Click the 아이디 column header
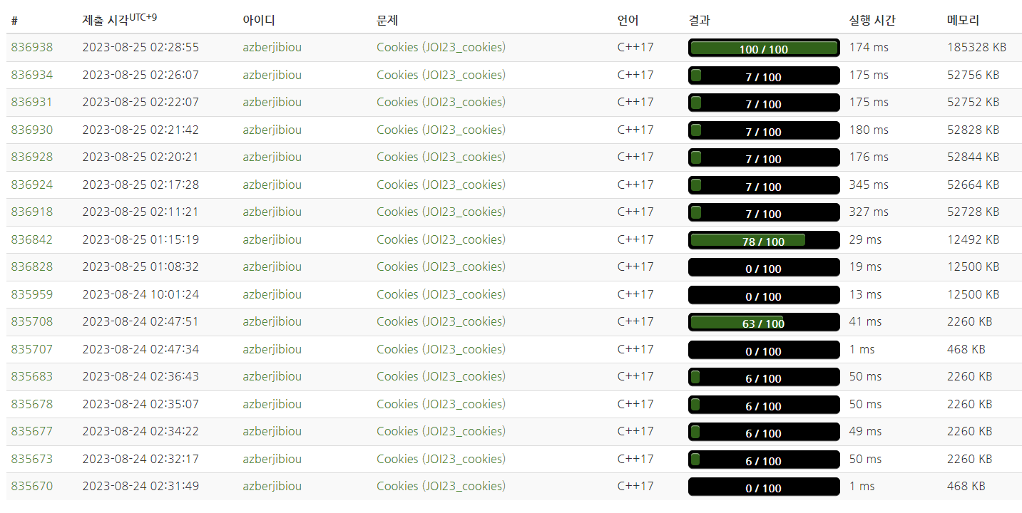This screenshot has height=513, width=1022. tap(258, 21)
